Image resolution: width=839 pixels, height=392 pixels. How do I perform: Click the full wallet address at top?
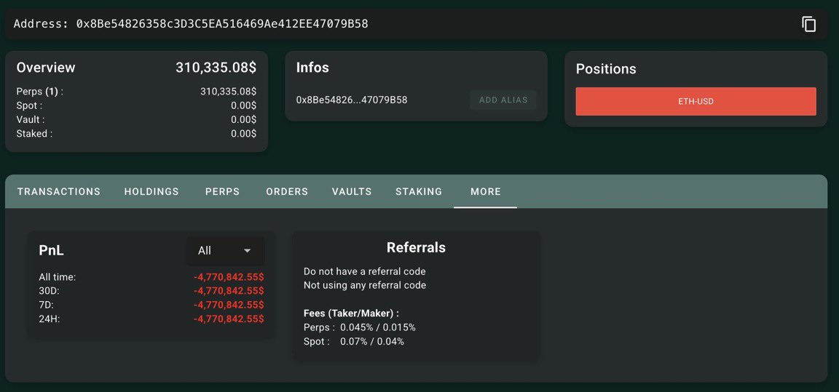222,24
